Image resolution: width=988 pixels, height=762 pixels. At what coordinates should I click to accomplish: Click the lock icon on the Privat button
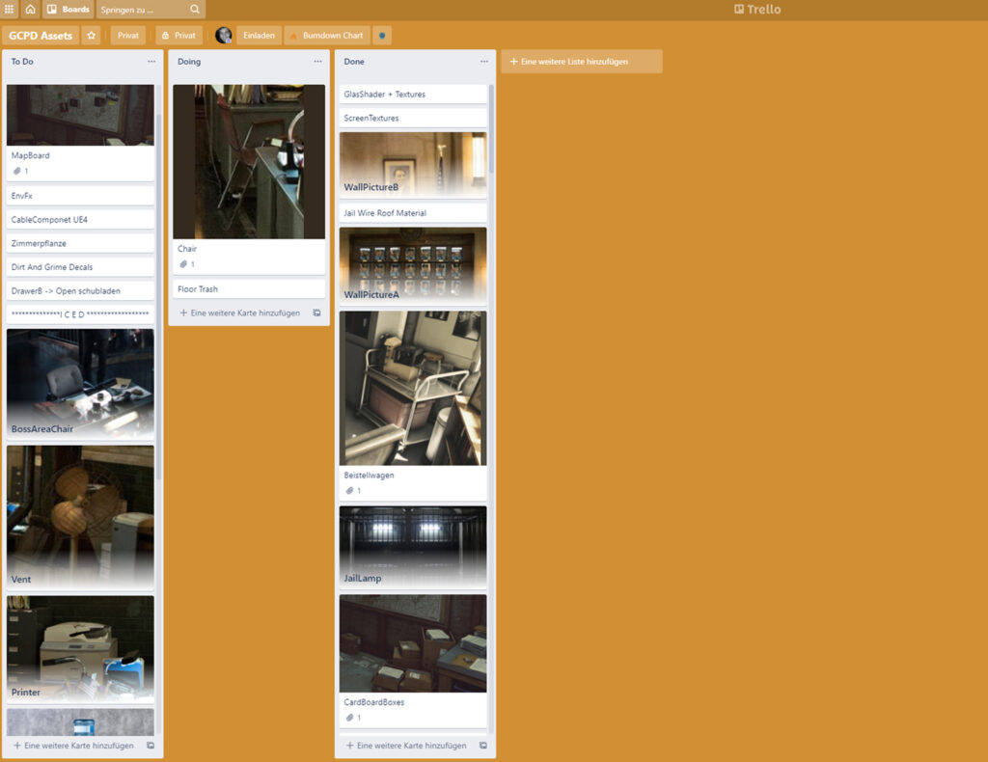[x=166, y=36]
